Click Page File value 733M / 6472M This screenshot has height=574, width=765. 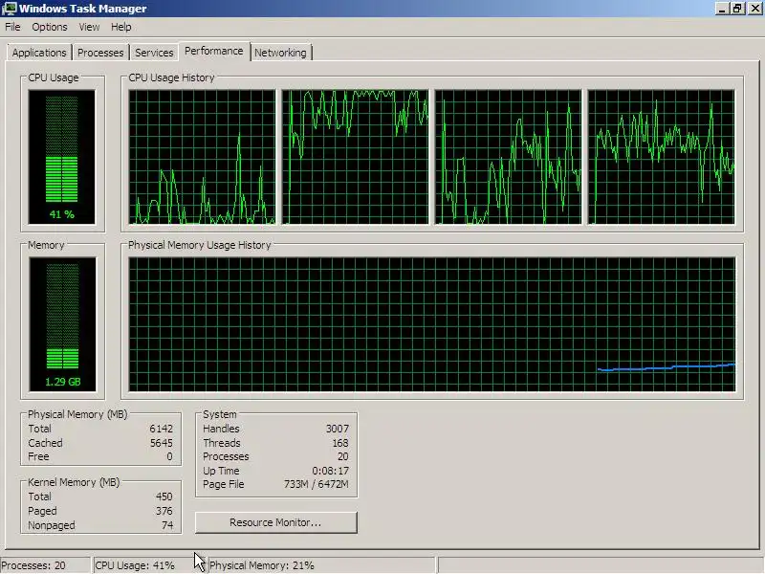317,485
